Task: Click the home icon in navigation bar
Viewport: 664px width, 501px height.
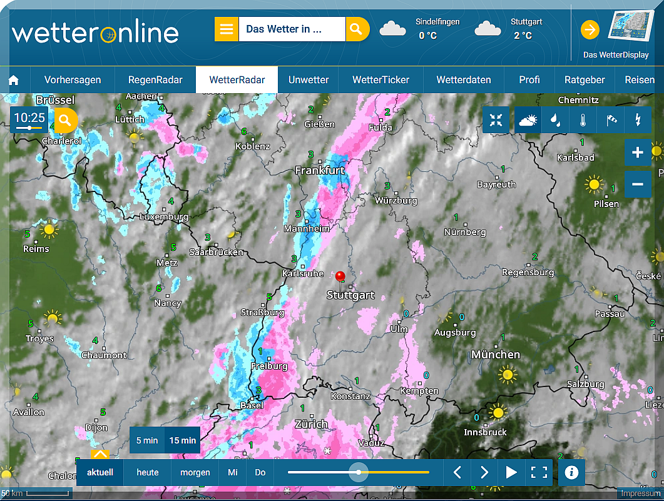Action: click(14, 80)
